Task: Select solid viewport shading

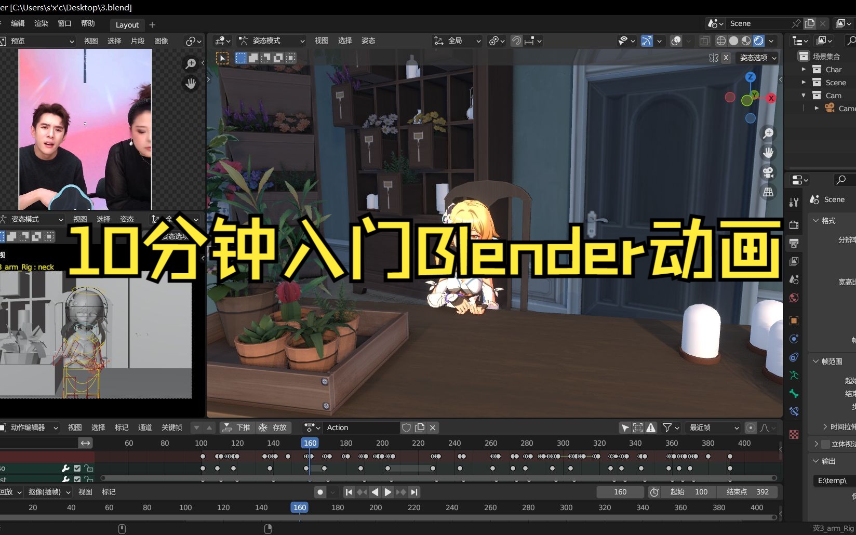Action: tap(733, 41)
